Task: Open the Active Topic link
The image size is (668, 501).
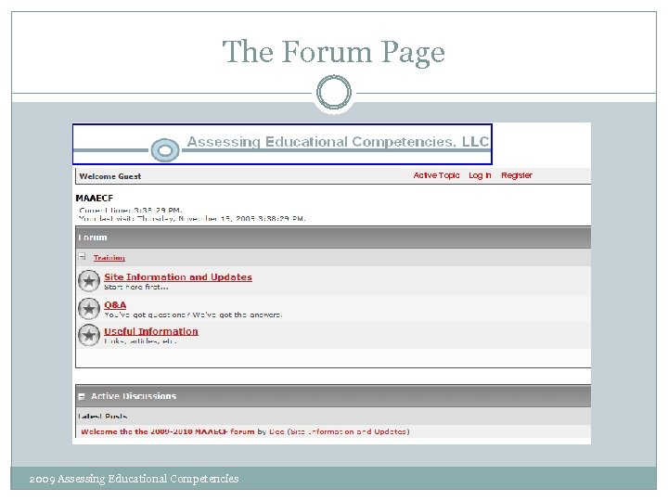Action: [x=436, y=175]
